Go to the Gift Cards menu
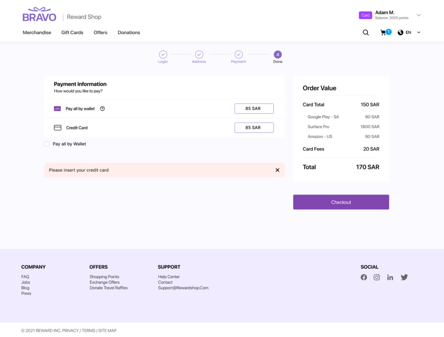 tap(72, 32)
